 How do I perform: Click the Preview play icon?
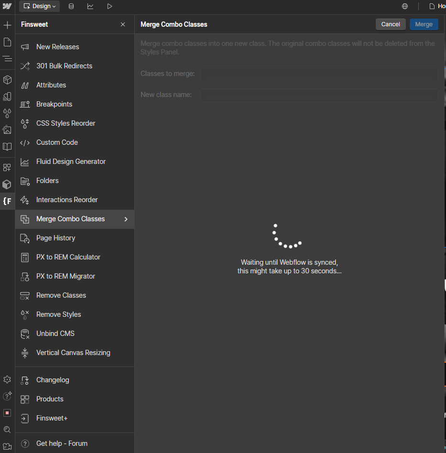(109, 6)
